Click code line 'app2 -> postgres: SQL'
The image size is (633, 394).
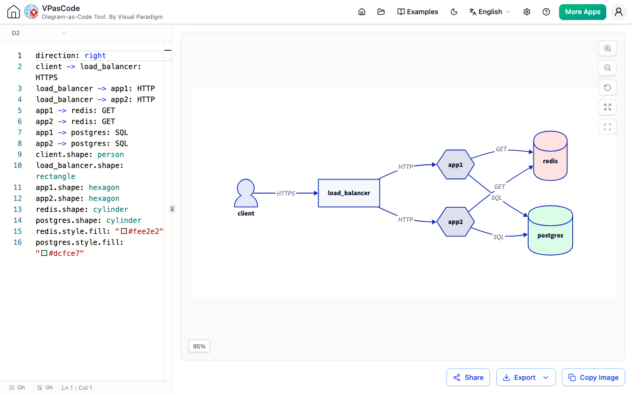click(82, 143)
